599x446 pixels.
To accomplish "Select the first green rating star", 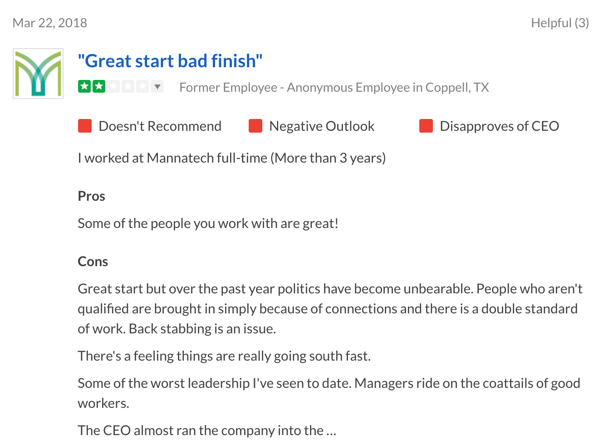I will pyautogui.click(x=84, y=86).
